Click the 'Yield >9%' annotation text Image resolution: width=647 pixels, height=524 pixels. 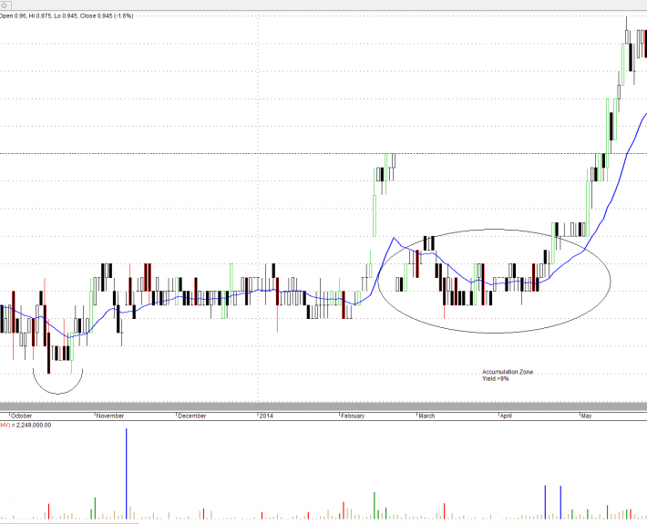(x=496, y=378)
